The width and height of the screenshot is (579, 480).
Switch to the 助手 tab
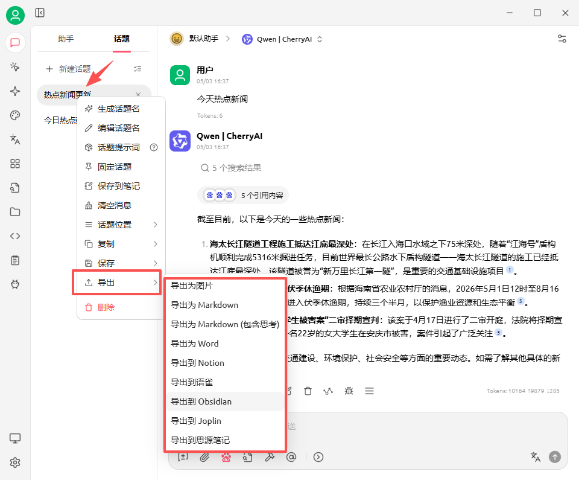pyautogui.click(x=66, y=39)
